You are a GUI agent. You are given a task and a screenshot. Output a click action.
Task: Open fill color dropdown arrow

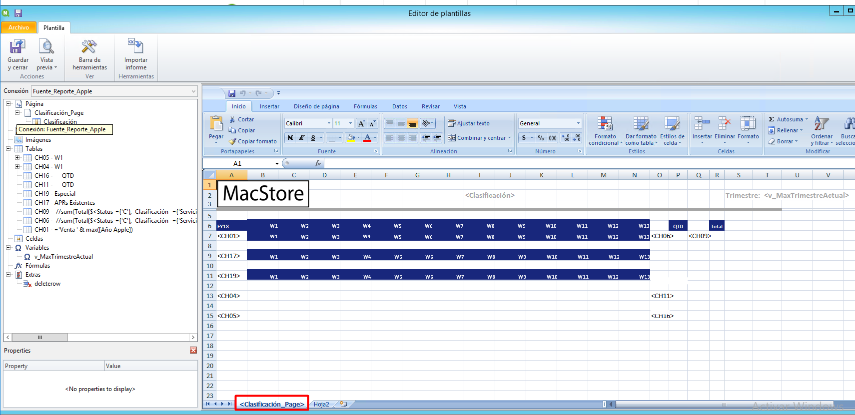coord(359,138)
